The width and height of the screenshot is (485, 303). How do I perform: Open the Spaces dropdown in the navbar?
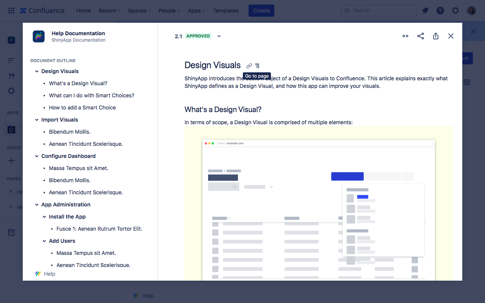139,10
